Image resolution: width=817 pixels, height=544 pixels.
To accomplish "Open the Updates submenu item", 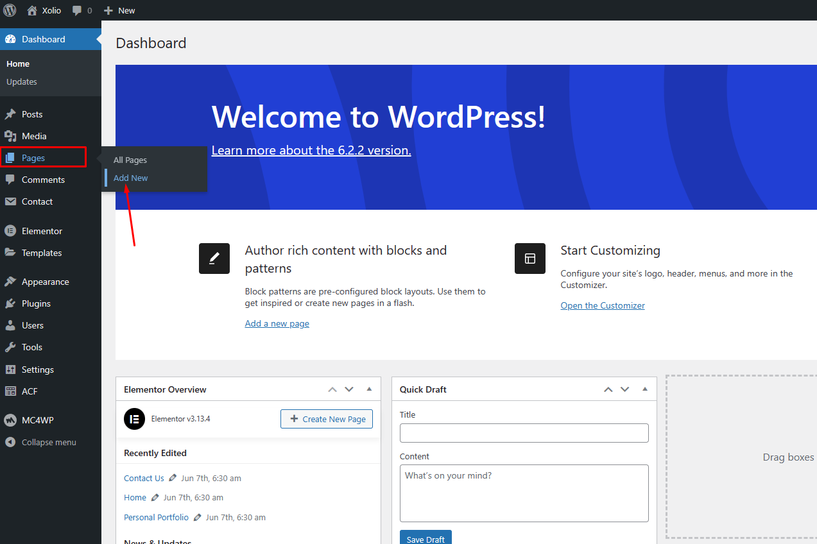I will 22,81.
